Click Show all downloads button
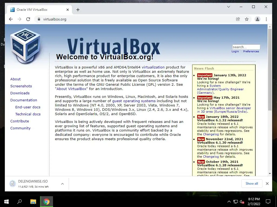Viewport: 277px width, 207px height. coord(252,184)
